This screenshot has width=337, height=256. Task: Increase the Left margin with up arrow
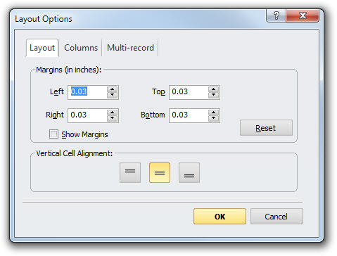point(113,89)
